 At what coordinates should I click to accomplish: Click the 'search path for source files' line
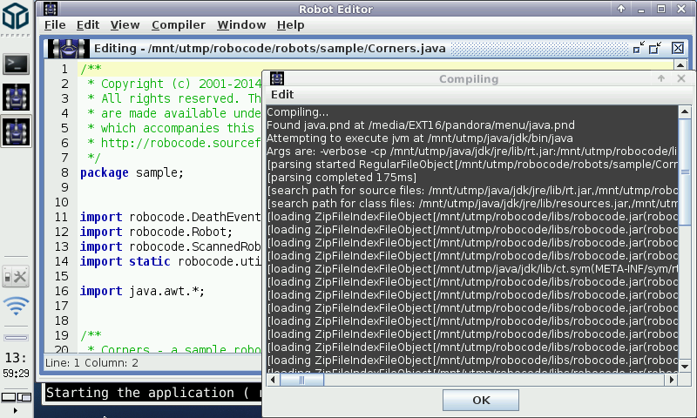click(472, 191)
